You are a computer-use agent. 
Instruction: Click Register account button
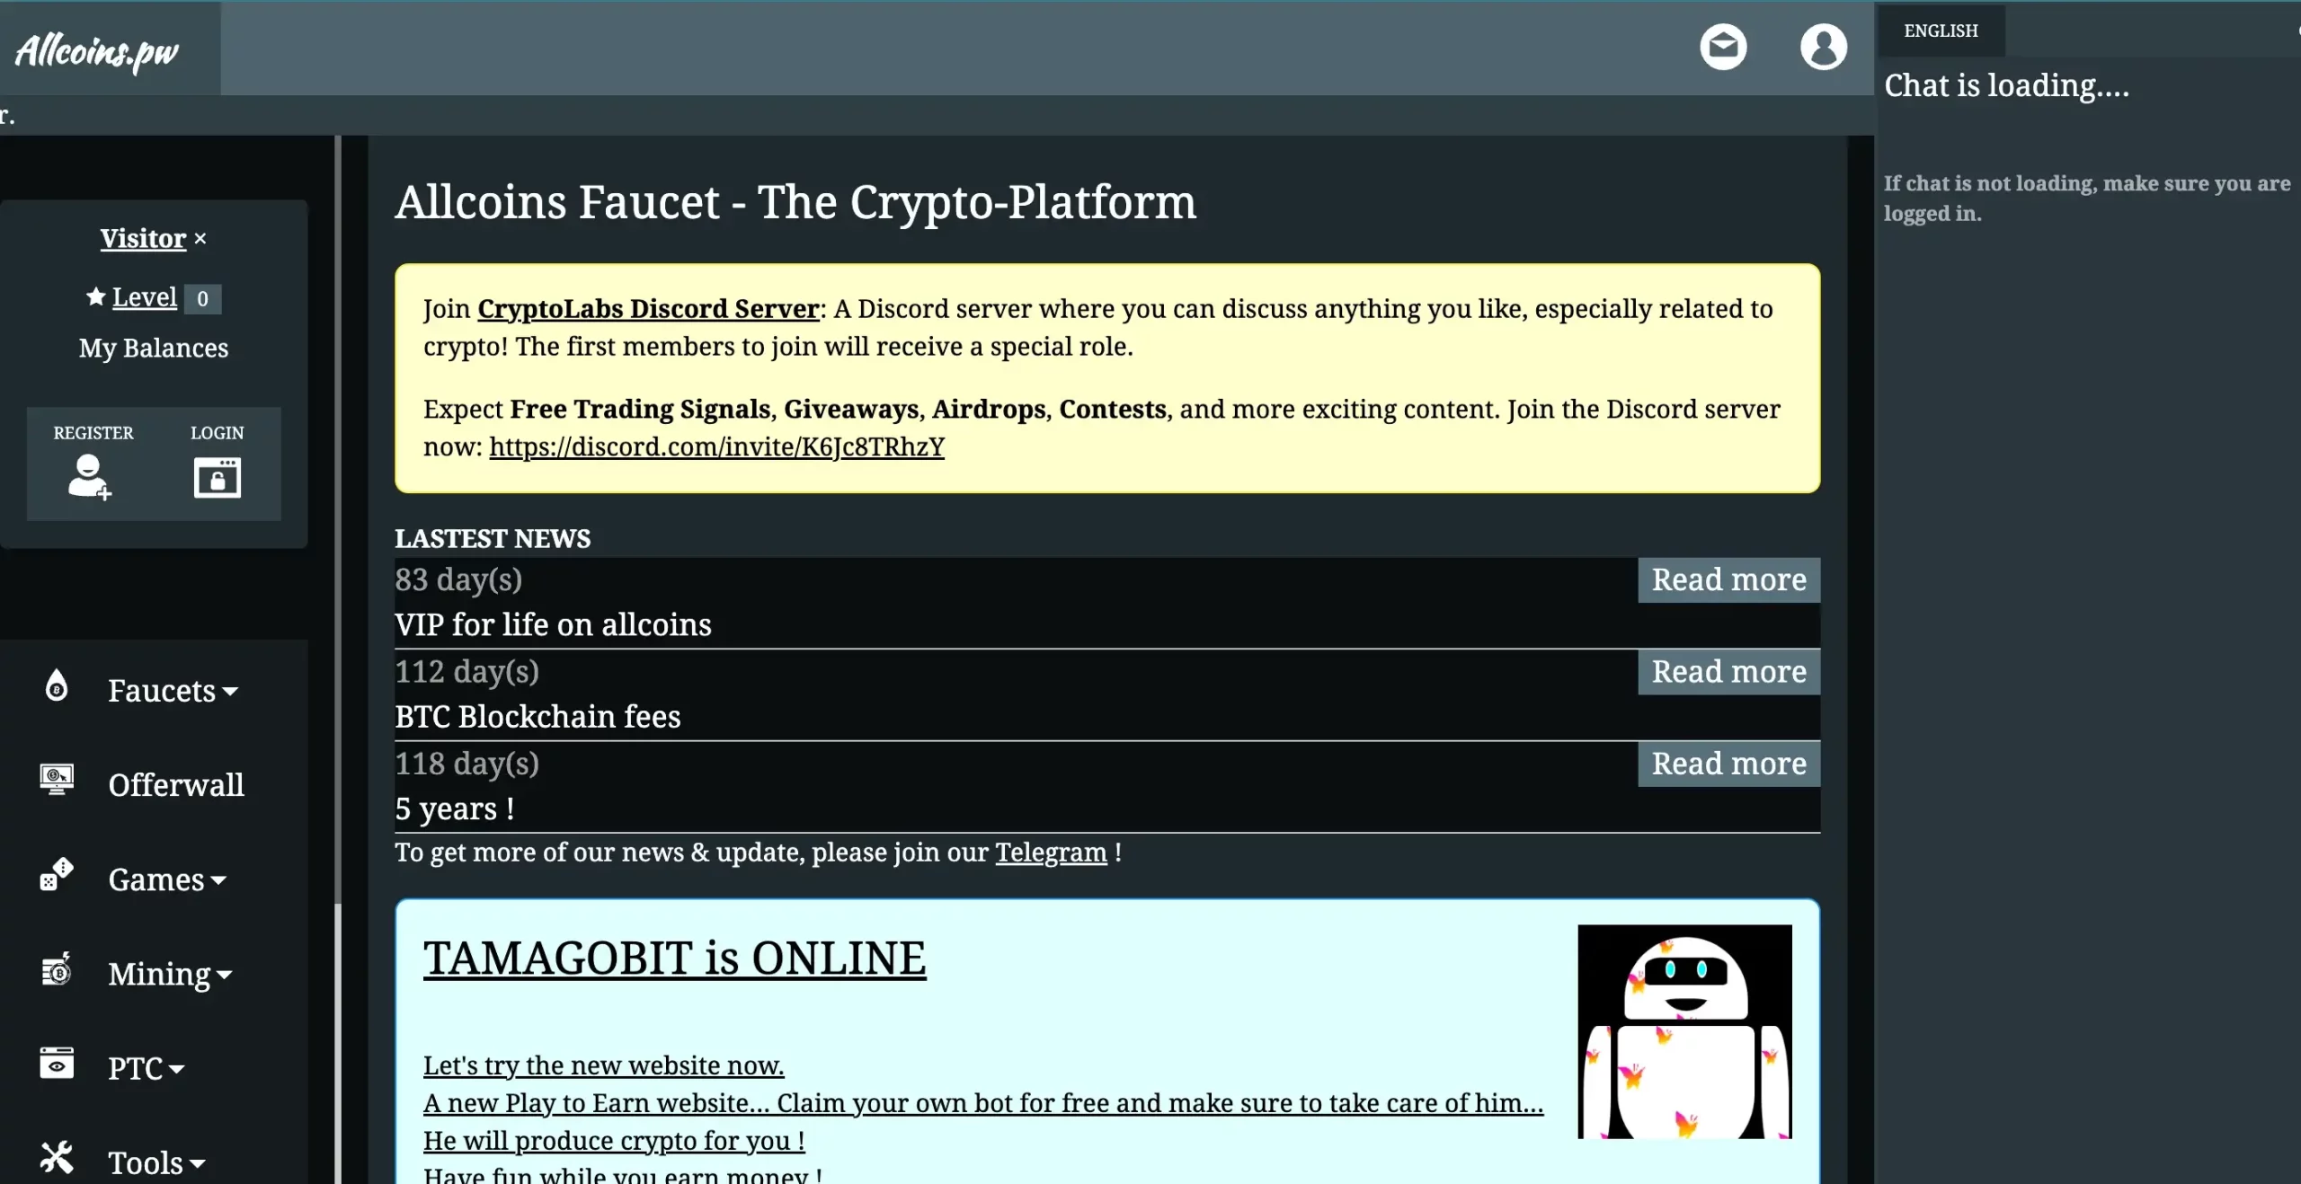pyautogui.click(x=93, y=464)
